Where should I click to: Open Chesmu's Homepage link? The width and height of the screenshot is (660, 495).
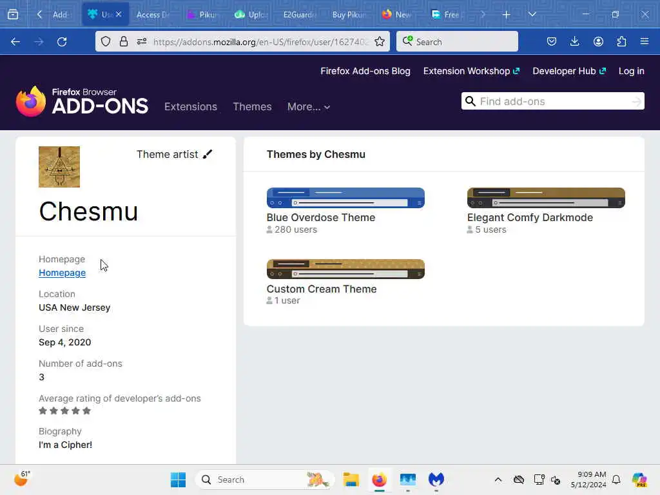click(x=63, y=273)
